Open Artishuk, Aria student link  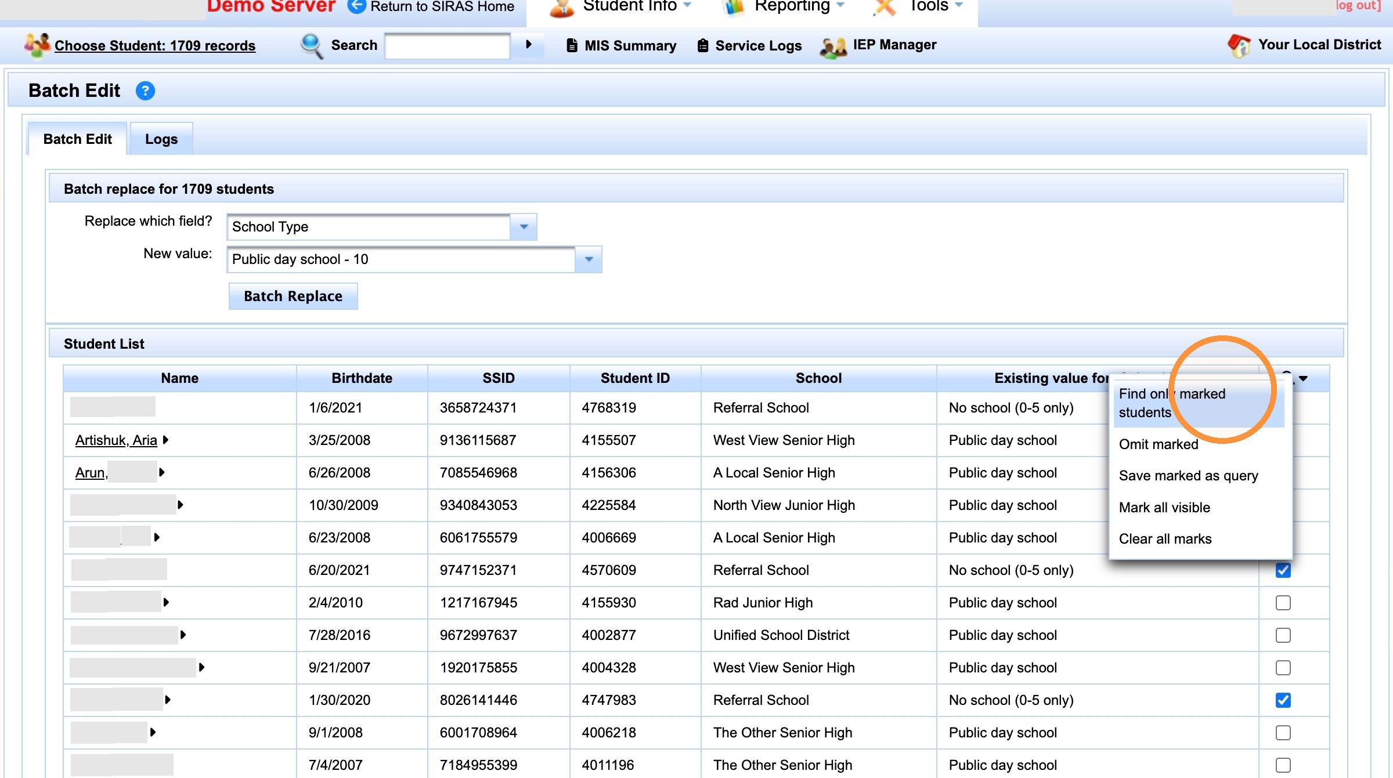[116, 440]
